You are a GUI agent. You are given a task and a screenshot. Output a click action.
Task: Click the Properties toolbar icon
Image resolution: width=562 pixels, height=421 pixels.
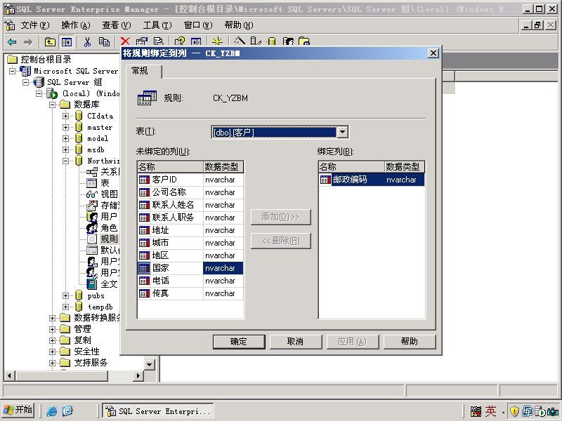[142, 41]
